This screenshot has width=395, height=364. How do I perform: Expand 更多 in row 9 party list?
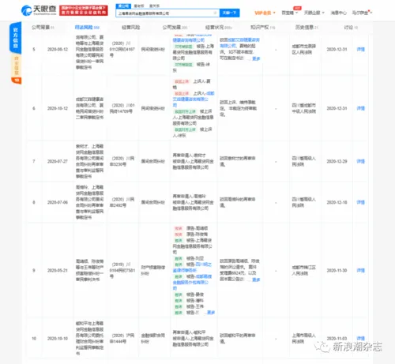click(x=211, y=313)
